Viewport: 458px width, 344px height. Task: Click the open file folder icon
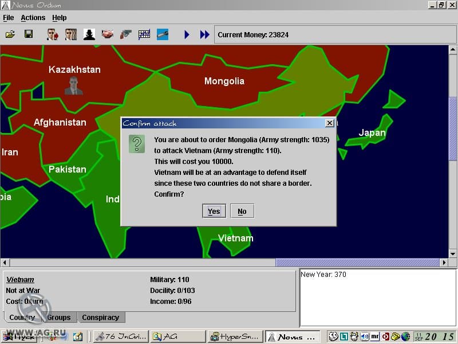[10, 34]
